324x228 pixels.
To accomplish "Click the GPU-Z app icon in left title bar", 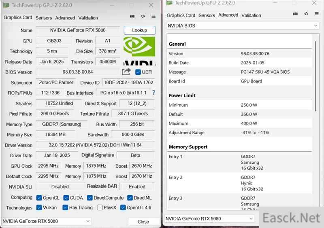I will tap(6, 5).
